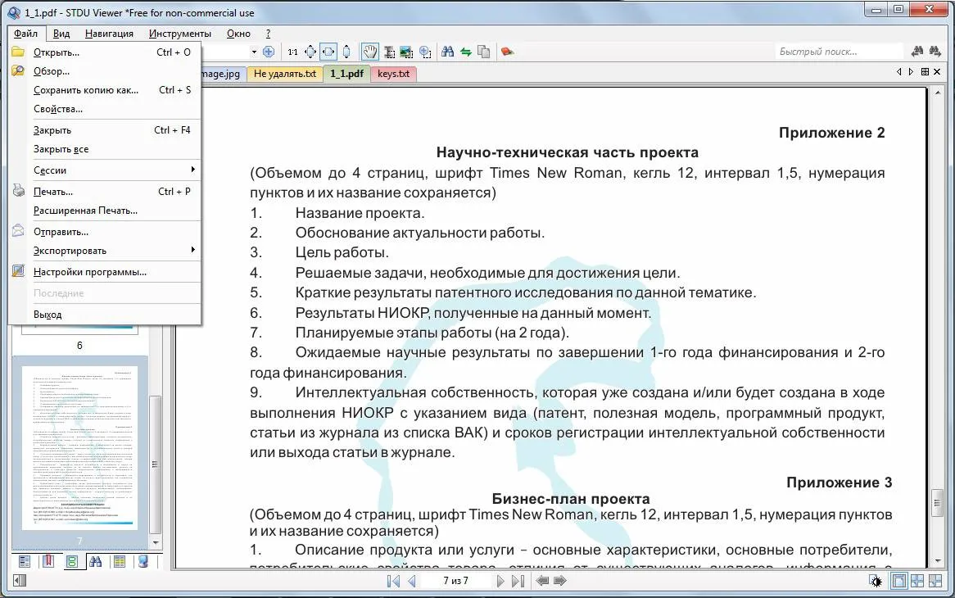Choose Обзор... menu entry
Image resolution: width=955 pixels, height=598 pixels.
pos(104,71)
